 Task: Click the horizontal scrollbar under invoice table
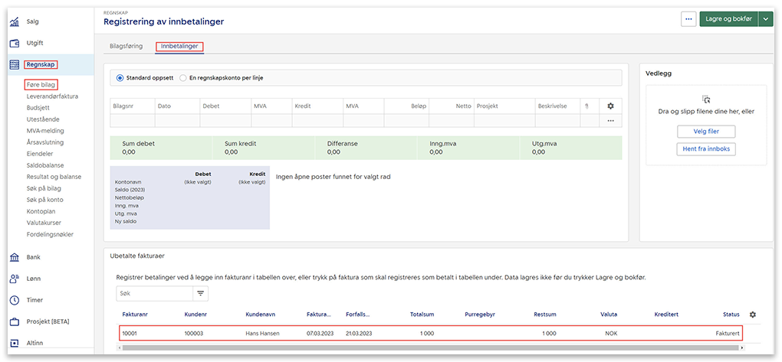(x=429, y=347)
